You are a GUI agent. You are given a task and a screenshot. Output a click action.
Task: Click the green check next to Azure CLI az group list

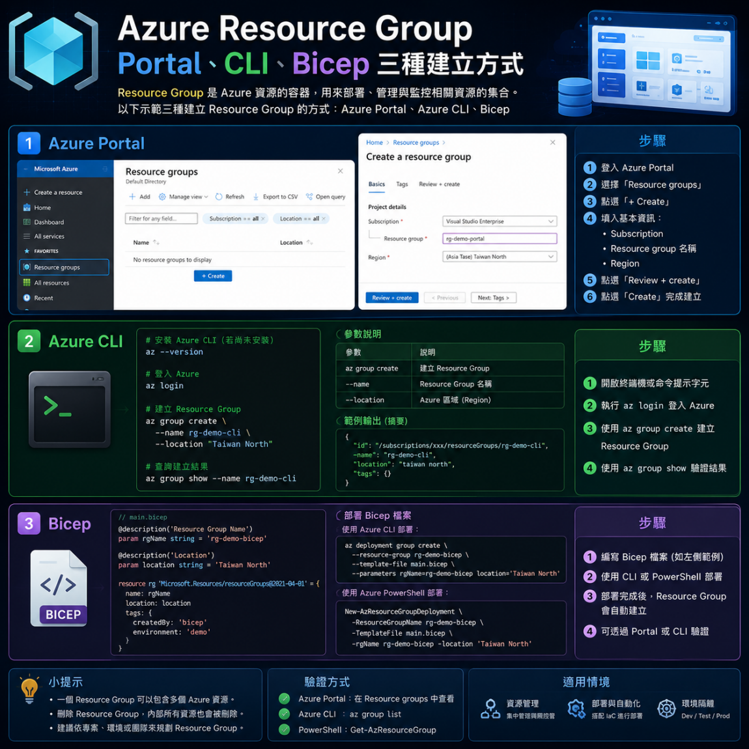pyautogui.click(x=284, y=714)
